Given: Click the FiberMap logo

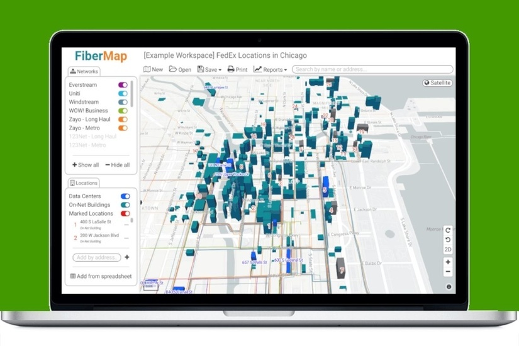Looking at the screenshot, I should pyautogui.click(x=101, y=56).
